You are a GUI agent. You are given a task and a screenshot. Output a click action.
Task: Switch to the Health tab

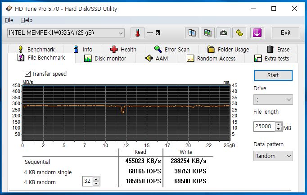click(x=123, y=49)
